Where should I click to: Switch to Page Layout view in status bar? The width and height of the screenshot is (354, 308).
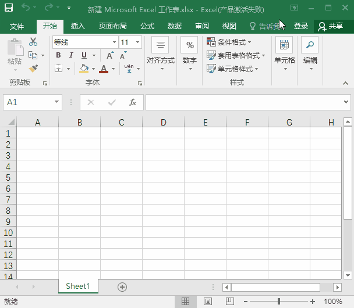pyautogui.click(x=208, y=302)
